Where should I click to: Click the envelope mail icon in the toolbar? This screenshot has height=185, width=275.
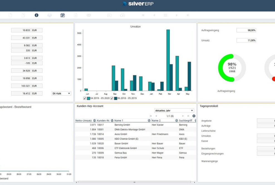[x=89, y=15]
